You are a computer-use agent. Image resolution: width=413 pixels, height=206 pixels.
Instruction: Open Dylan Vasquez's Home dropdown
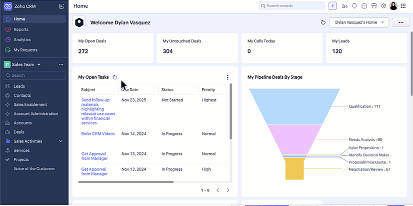point(359,22)
